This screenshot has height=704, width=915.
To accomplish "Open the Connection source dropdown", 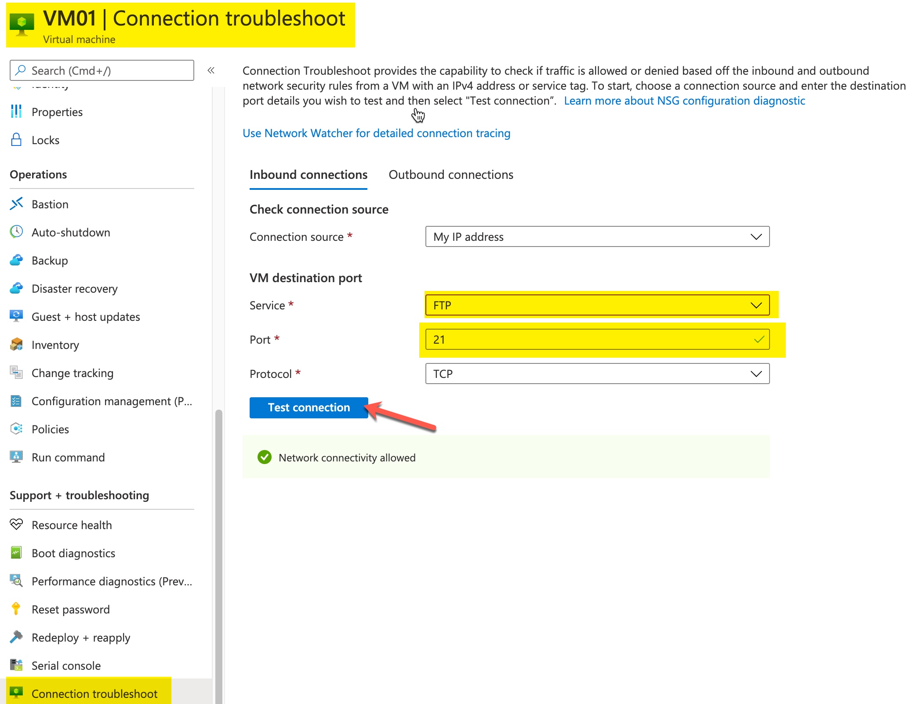I will tap(597, 237).
